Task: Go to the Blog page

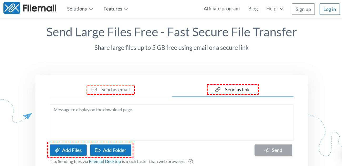Action: click(x=253, y=9)
